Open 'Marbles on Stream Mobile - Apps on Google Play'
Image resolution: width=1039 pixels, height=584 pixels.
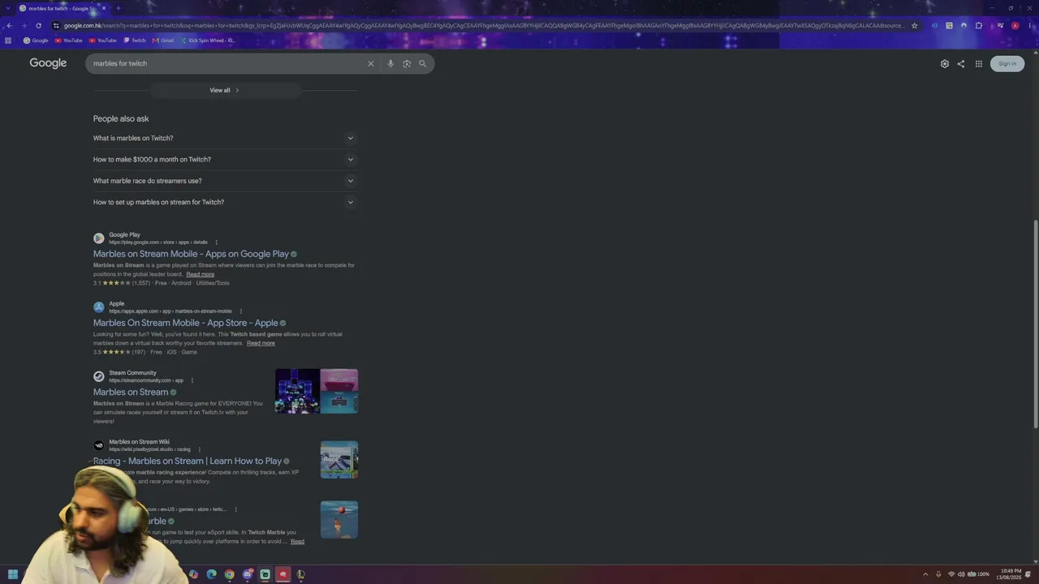pos(191,254)
